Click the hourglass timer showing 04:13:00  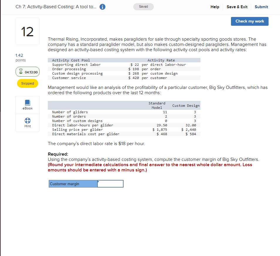coord(27,71)
